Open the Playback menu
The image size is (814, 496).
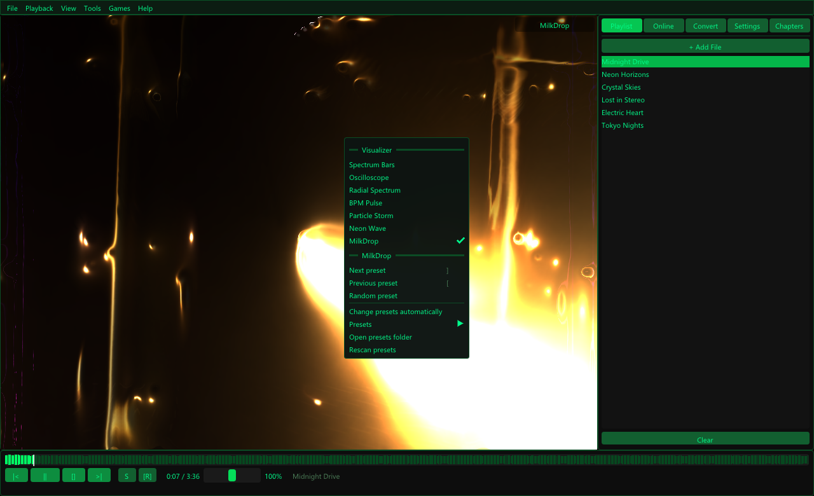tap(39, 8)
